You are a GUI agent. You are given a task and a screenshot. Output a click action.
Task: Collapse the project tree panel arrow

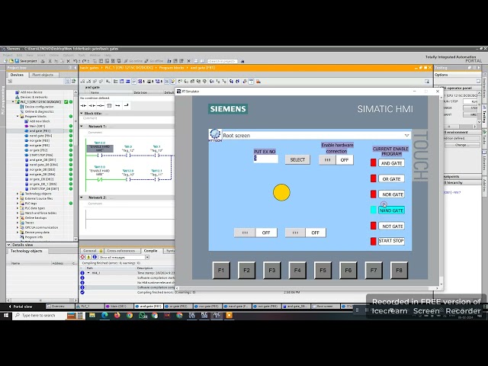75,68
